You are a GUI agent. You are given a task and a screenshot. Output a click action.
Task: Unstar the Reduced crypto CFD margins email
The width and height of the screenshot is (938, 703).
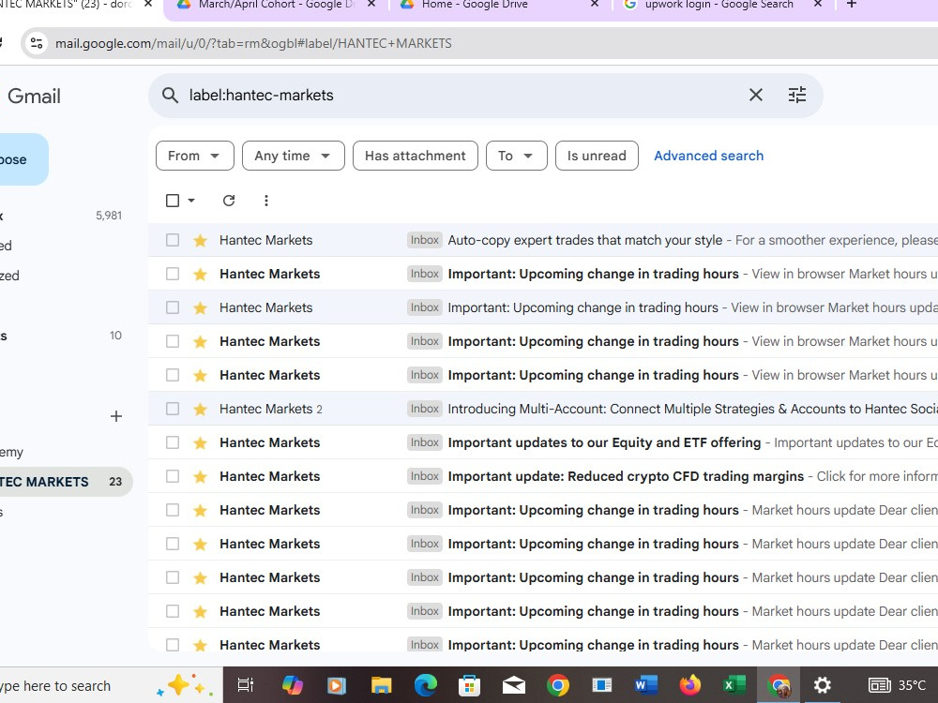[x=200, y=476]
